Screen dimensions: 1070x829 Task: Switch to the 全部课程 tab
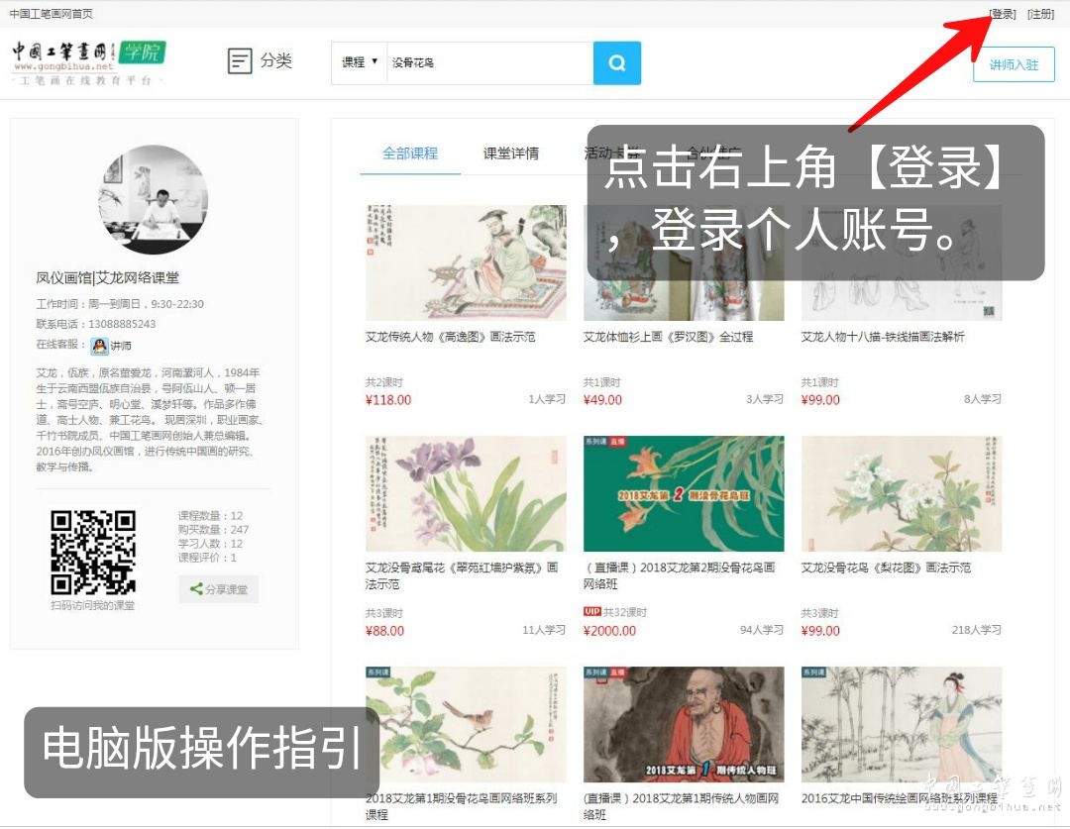[x=410, y=153]
